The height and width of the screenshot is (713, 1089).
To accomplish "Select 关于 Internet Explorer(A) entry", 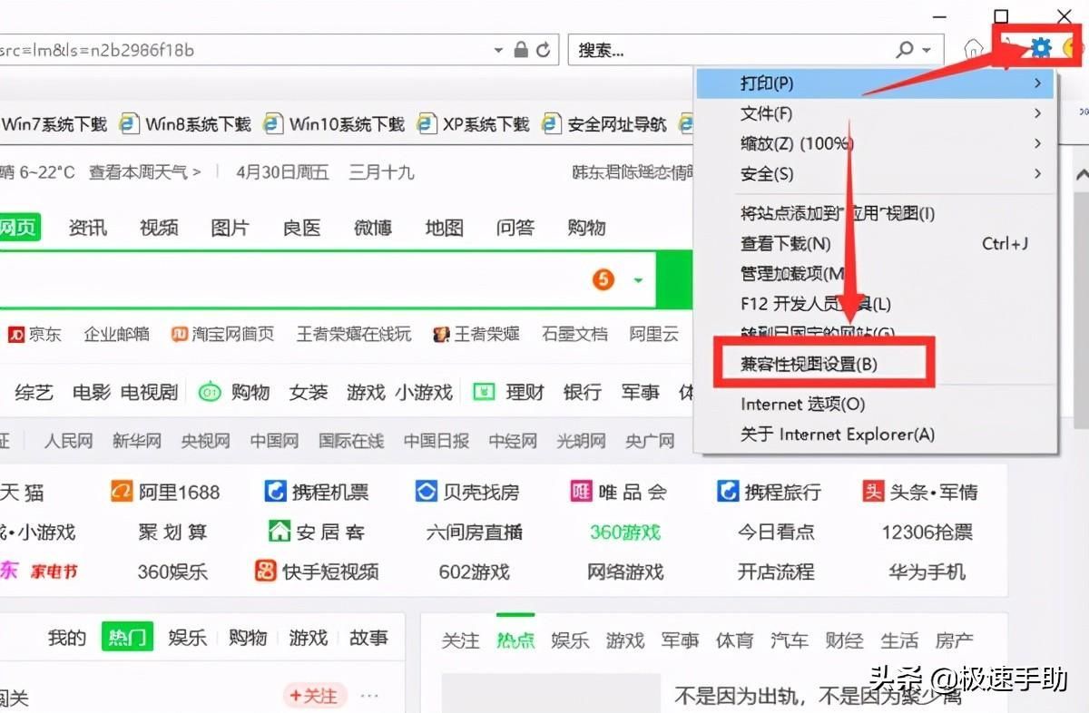I will 875,434.
